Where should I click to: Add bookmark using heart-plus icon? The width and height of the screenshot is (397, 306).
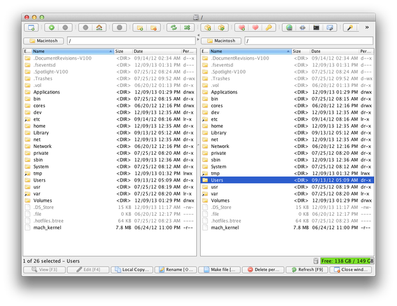[241, 27]
